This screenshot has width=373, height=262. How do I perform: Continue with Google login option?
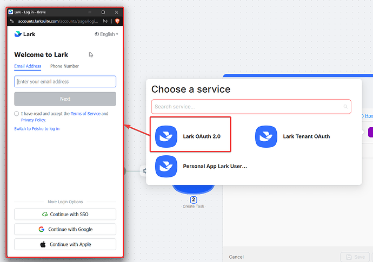click(x=65, y=229)
